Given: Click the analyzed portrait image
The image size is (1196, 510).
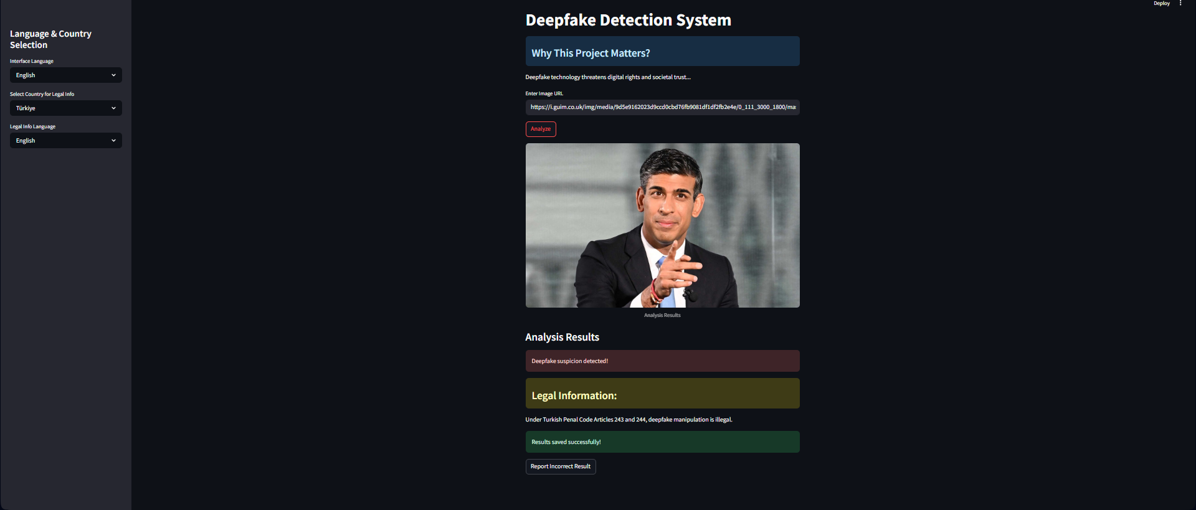Looking at the screenshot, I should [662, 225].
